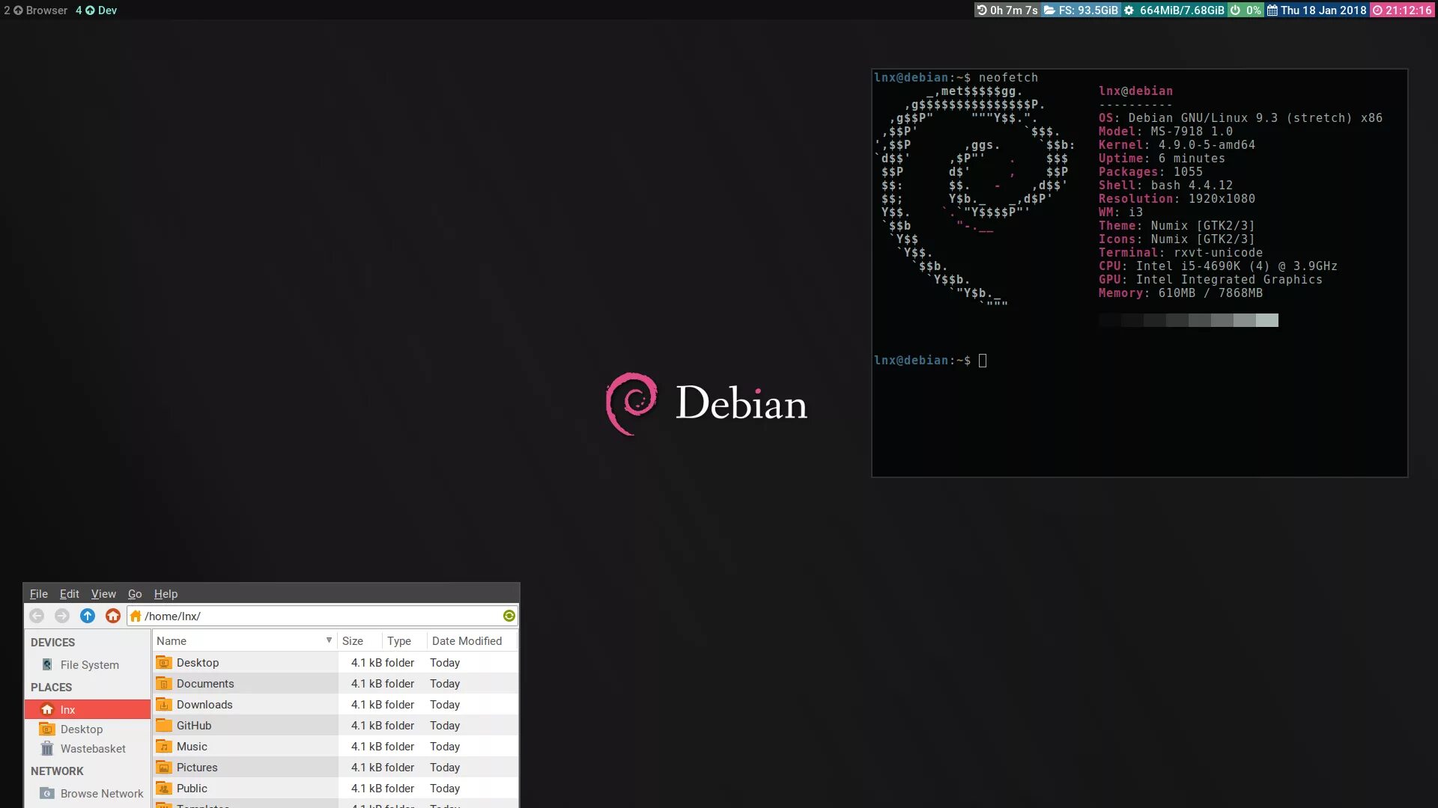This screenshot has width=1438, height=808.
Task: Click the GitHub folder in file listing
Action: click(193, 725)
